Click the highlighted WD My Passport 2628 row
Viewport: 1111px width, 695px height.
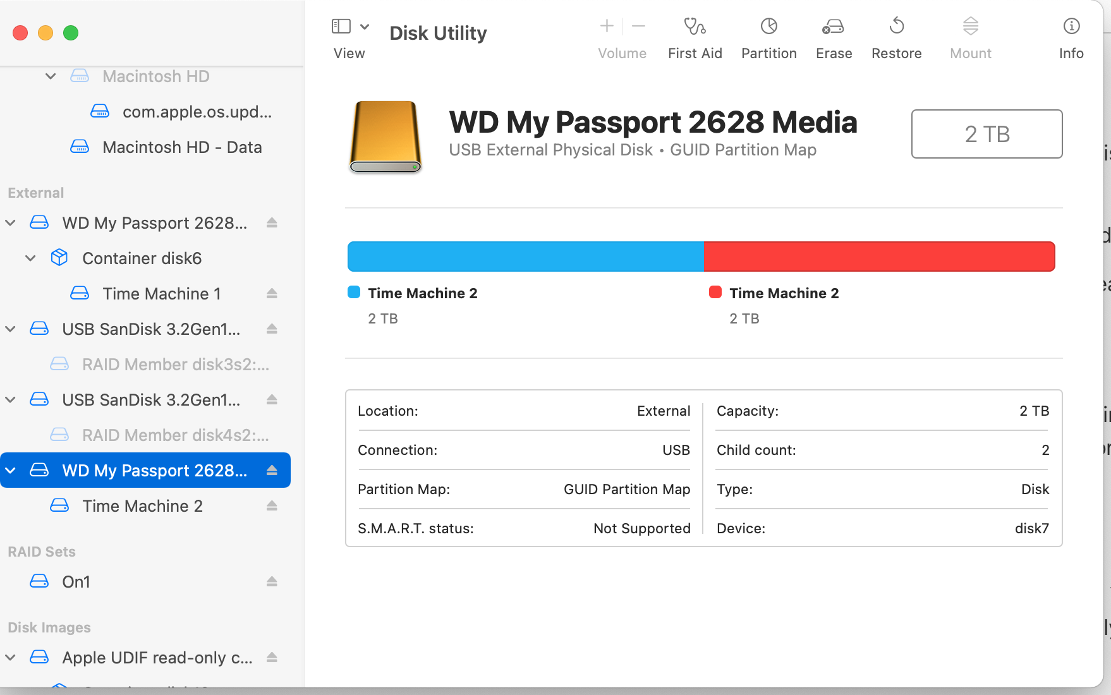pyautogui.click(x=145, y=470)
